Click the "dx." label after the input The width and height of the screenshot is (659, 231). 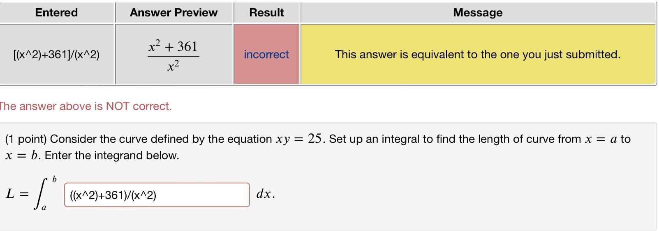[266, 194]
